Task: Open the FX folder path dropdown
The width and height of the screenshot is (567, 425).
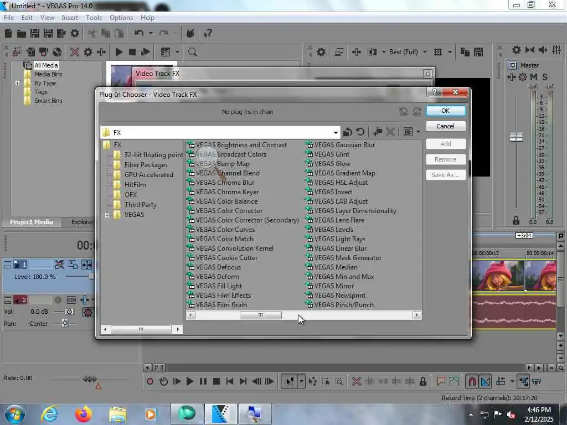Action: (336, 132)
